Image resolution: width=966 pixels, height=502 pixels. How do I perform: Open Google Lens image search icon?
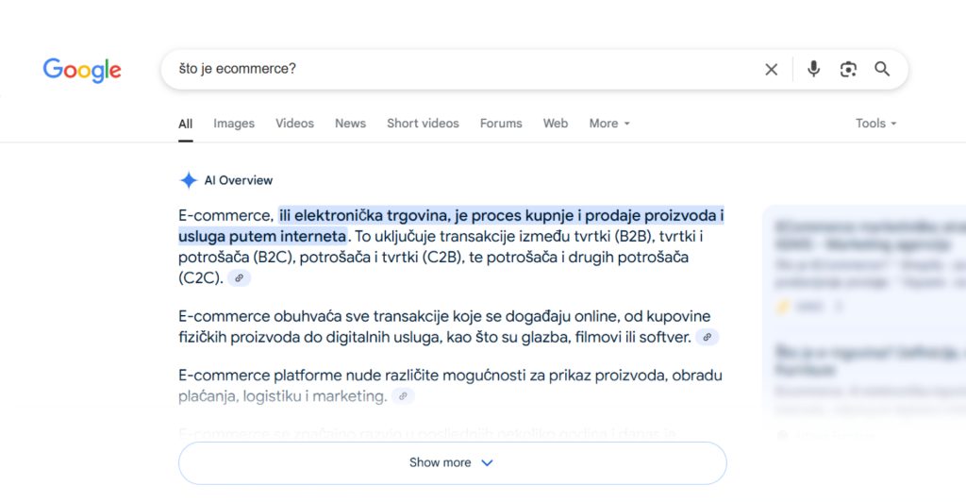point(848,70)
